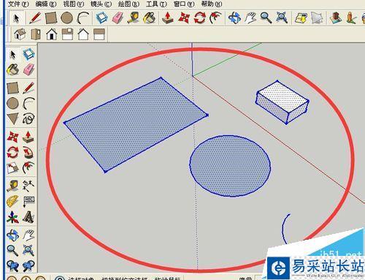This screenshot has width=365, height=280.
Task: Choose the Move tool in top toolbar
Action: (x=184, y=18)
